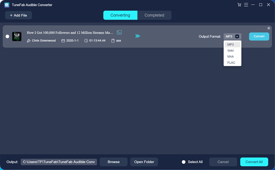Click the calendar icon beside 2020-1-1
Image resolution: width=275 pixels, height=170 pixels.
pos(63,40)
